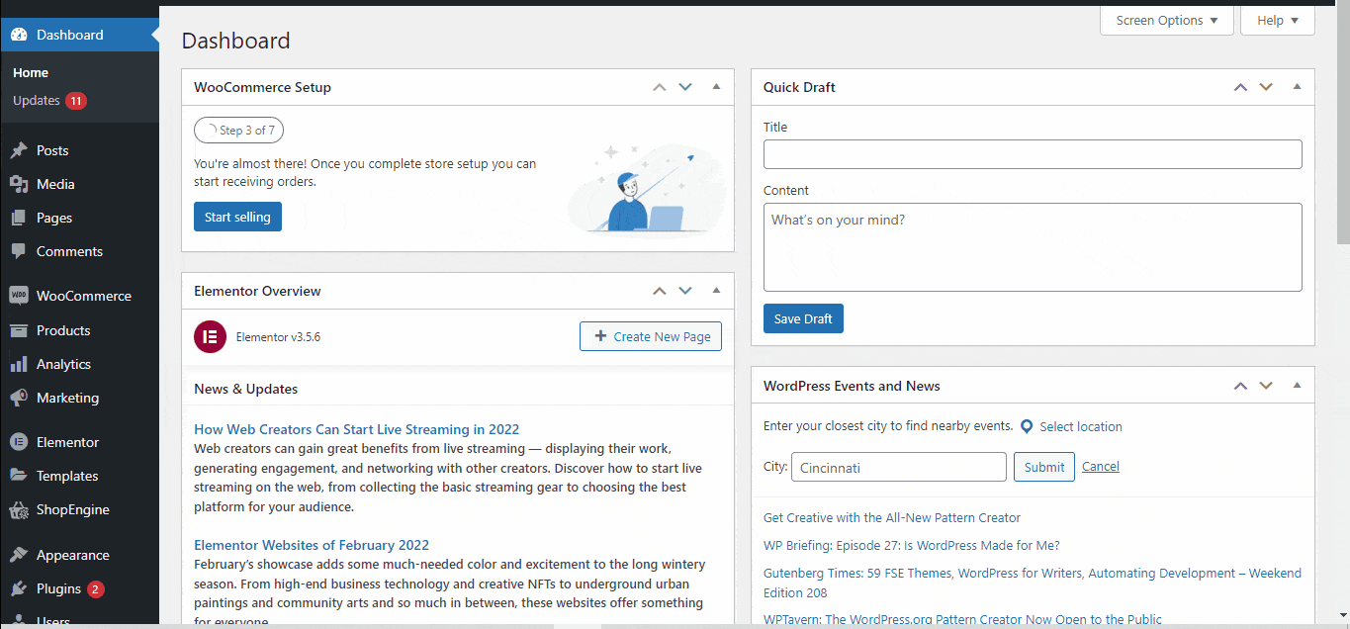Collapse the Quick Draft panel
1350x629 pixels.
click(x=1297, y=87)
